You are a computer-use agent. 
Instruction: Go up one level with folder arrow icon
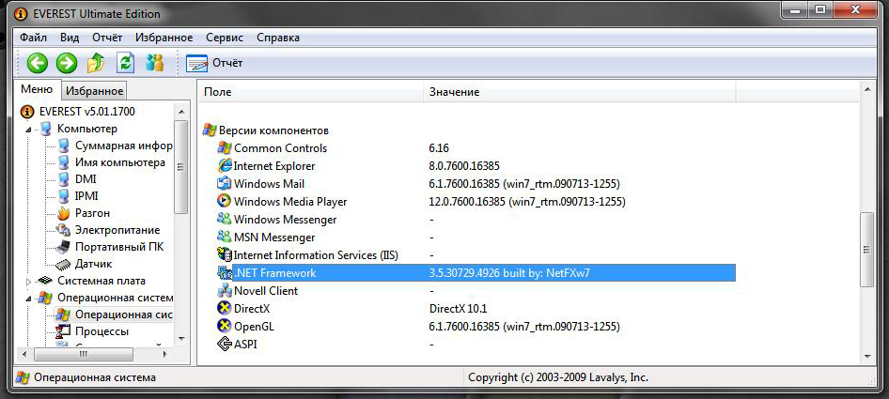coord(96,62)
